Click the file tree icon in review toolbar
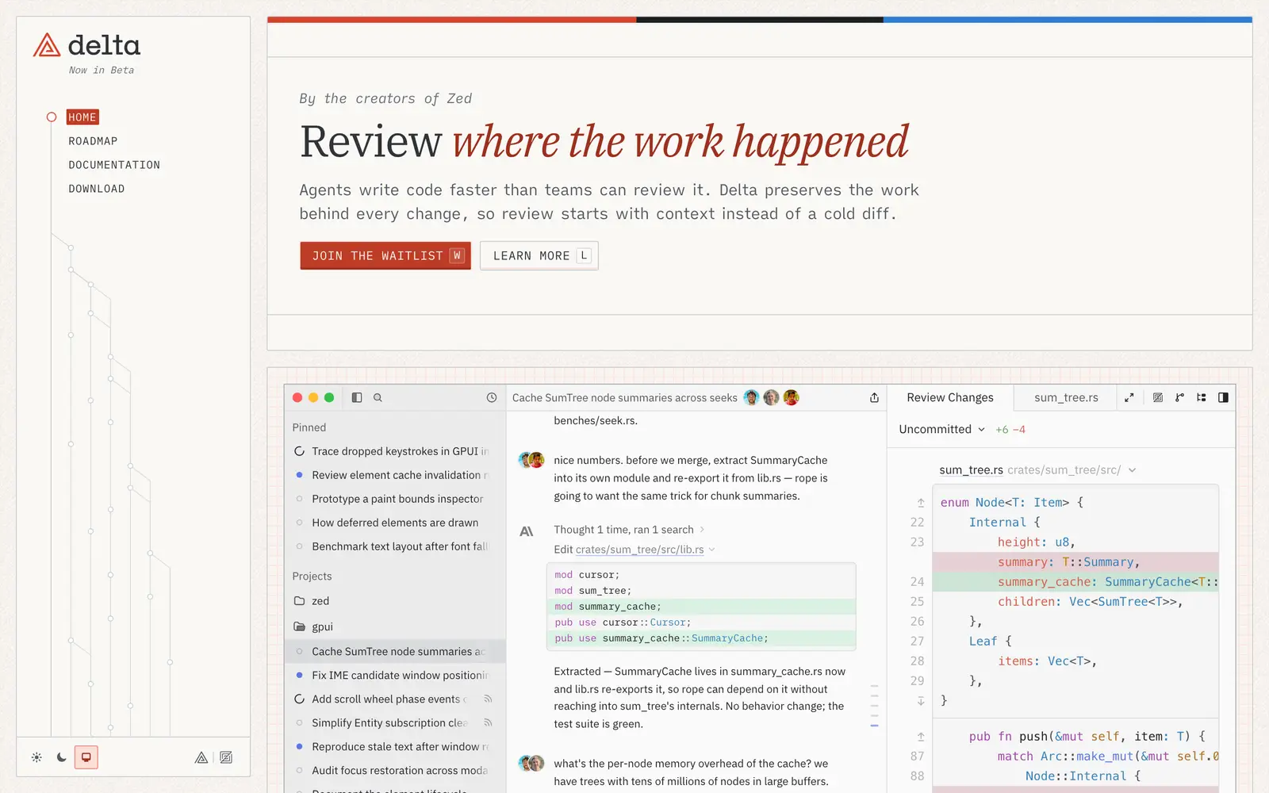The image size is (1269, 793). [1202, 397]
